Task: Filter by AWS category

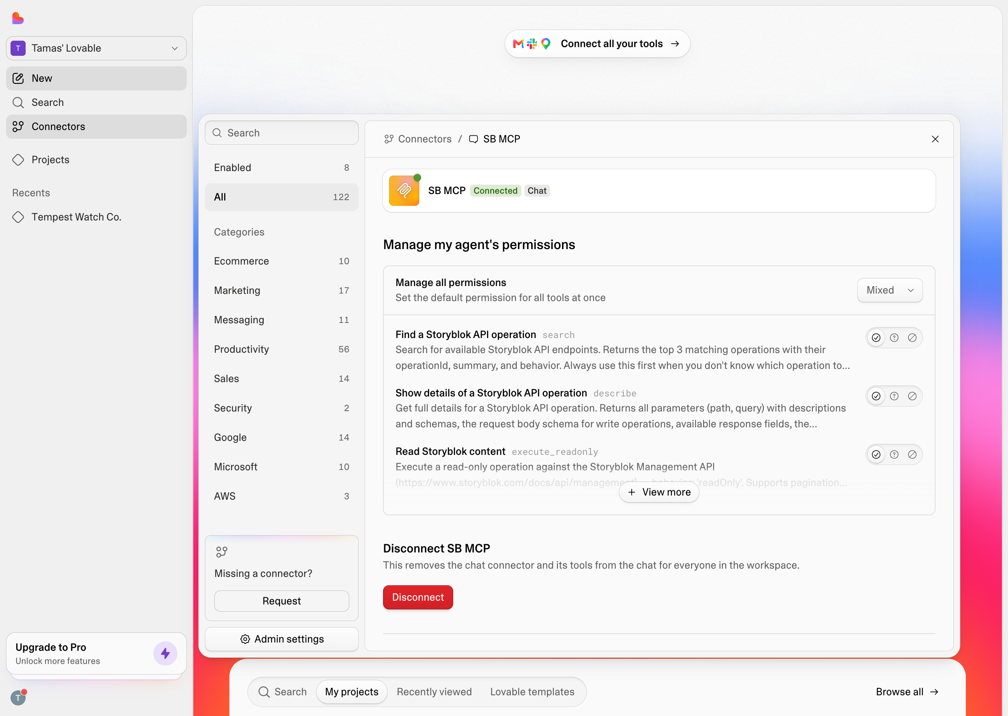Action: click(x=282, y=496)
